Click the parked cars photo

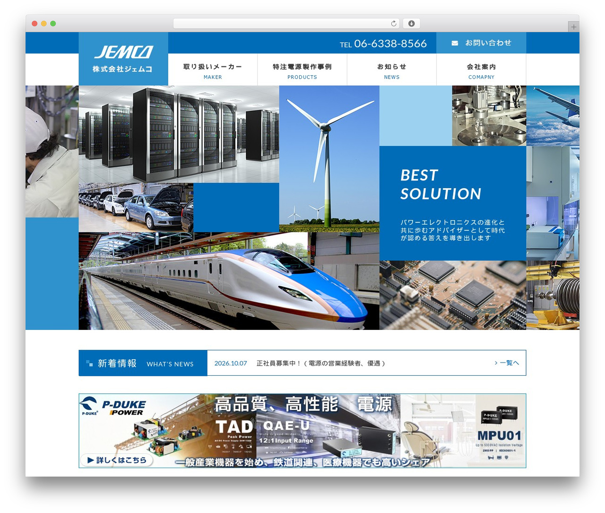136,207
